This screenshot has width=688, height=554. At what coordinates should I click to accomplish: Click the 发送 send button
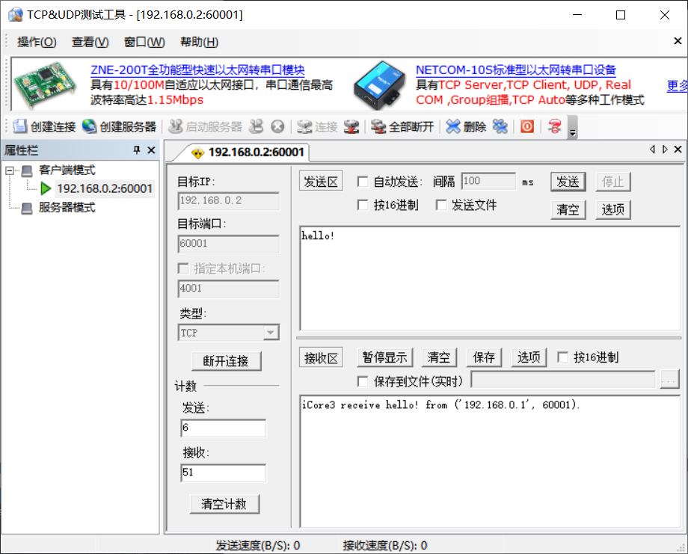click(568, 182)
